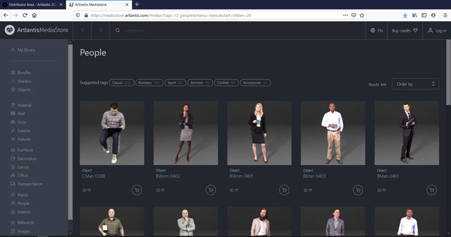The image size is (451, 237).
Task: Open BWom 0401 blonde woman thumbnail
Action: 259,133
